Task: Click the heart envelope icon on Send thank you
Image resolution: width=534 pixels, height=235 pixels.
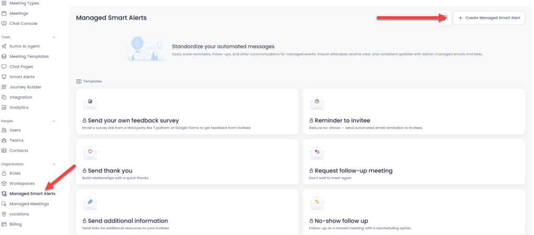Action: coord(90,152)
